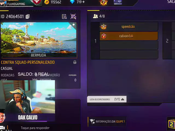Viewport: 175px width, 131px height.
Task: Expand the Lista de Espectadores panel
Action: pos(107,99)
